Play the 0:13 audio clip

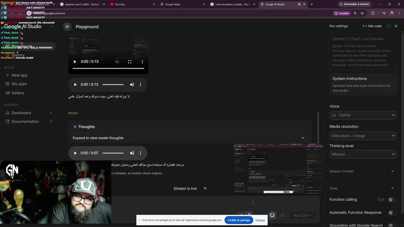coord(75,84)
